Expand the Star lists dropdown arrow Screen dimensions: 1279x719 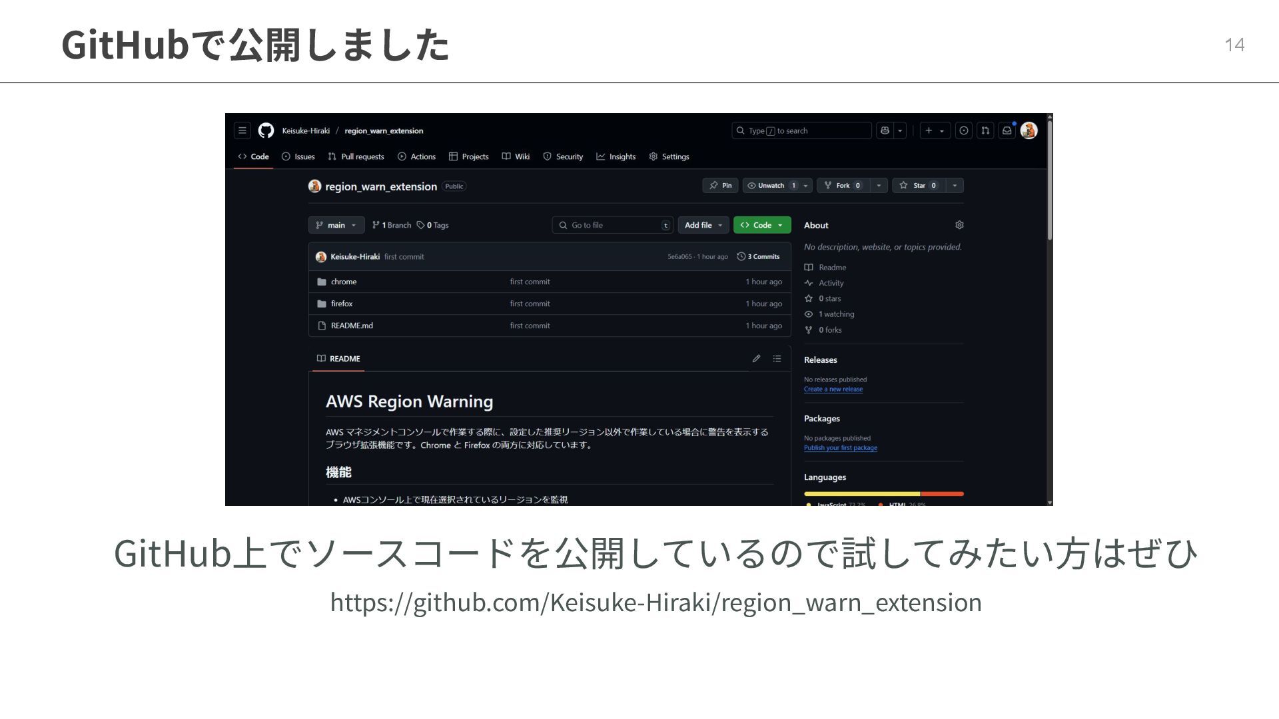tap(955, 185)
